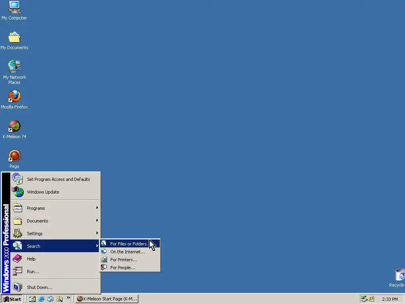Click the yellow key tray icon
Screen dimensions: 405x304
[x=371, y=299]
